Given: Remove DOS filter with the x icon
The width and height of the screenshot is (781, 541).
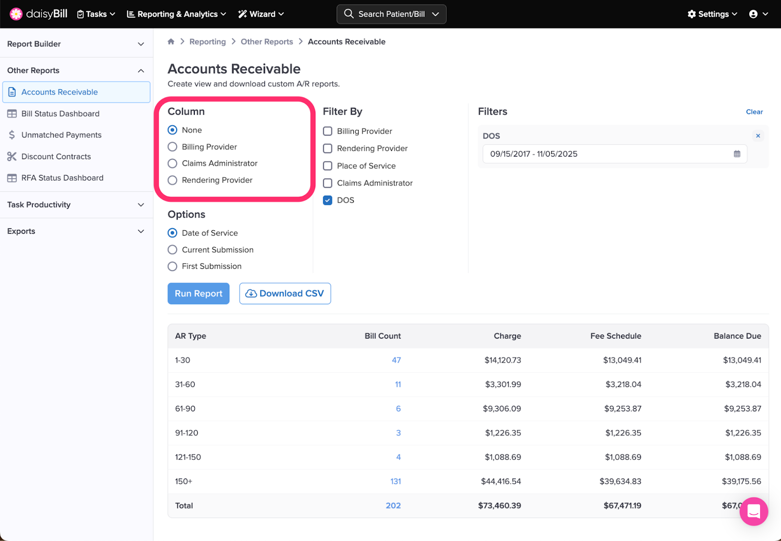Looking at the screenshot, I should (758, 136).
